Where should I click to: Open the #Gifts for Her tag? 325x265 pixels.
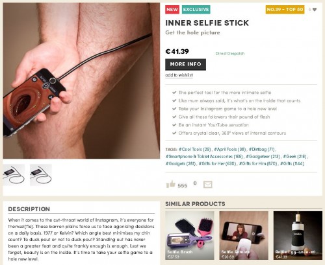coord(217,164)
